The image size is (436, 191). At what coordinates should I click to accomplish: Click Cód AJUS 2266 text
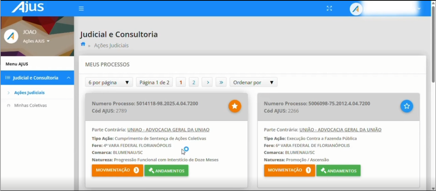[282, 111]
